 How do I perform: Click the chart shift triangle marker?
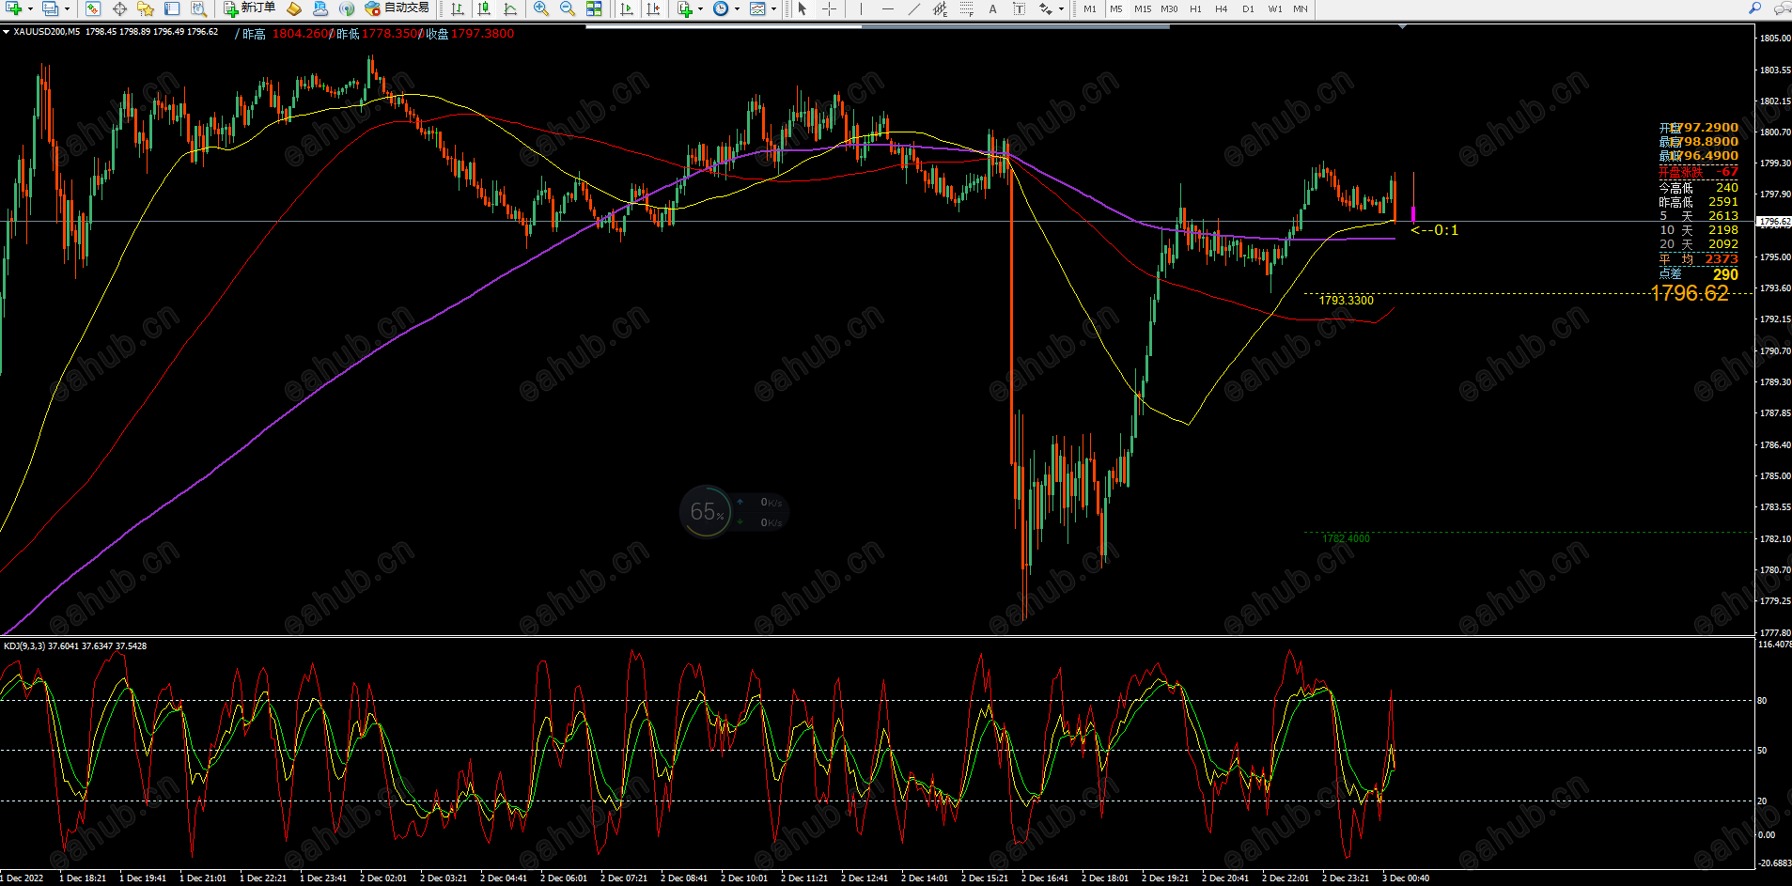click(x=1402, y=26)
